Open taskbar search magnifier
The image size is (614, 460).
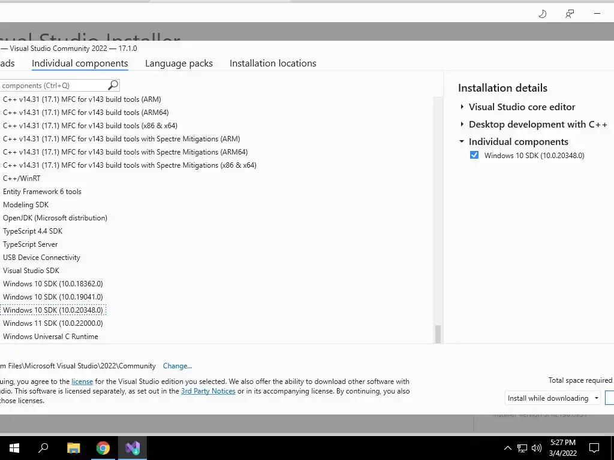tap(43, 447)
